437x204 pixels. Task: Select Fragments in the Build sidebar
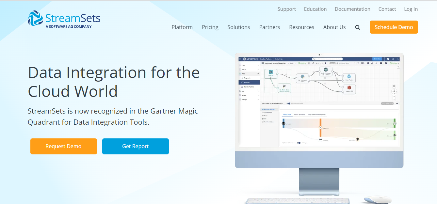[249, 78]
